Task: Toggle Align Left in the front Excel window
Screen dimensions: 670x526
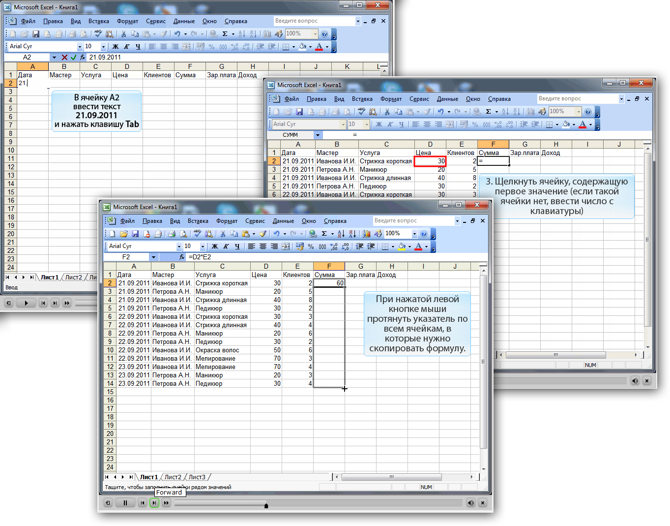Action: point(252,247)
